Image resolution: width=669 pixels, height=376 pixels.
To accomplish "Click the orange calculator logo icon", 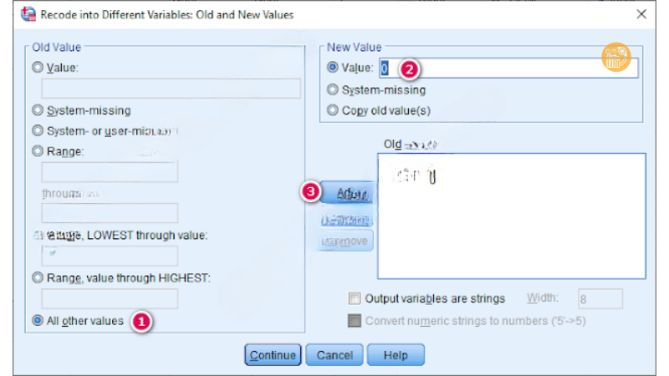I will pos(616,56).
